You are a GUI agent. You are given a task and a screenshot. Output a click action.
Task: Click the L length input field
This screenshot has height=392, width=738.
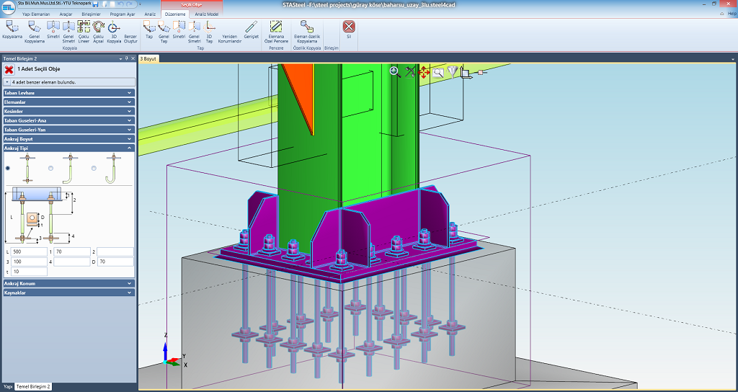pos(29,251)
